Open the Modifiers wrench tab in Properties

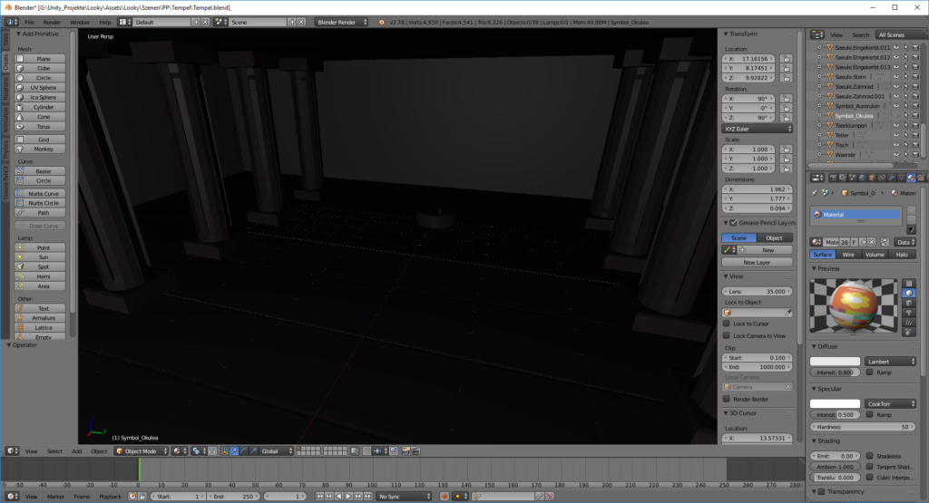(x=892, y=178)
